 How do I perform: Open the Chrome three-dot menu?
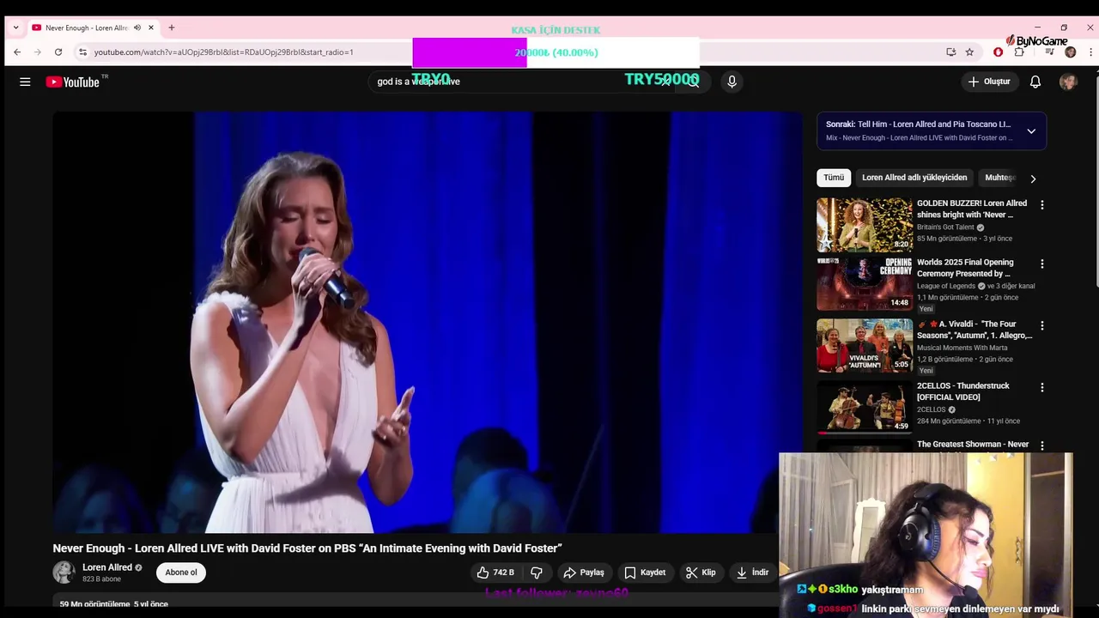(1090, 52)
